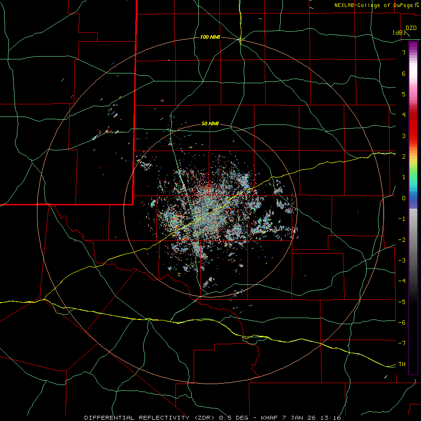This screenshot has width=421, height=421.
Task: Click the positive 4 scale value
Action: click(x=404, y=115)
